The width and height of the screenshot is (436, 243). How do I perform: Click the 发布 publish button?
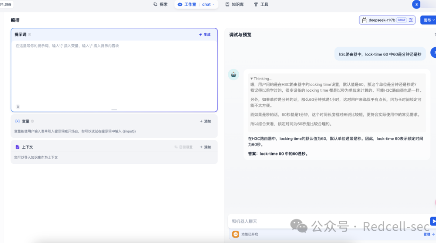click(428, 20)
